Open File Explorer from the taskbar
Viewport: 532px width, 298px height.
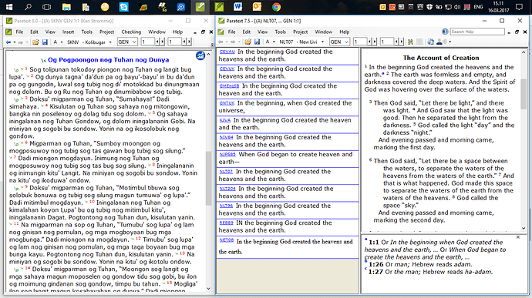[66, 7]
